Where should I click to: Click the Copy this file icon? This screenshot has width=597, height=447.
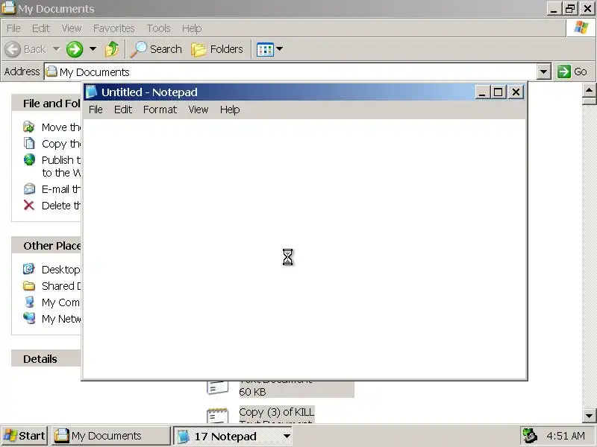pyautogui.click(x=29, y=143)
